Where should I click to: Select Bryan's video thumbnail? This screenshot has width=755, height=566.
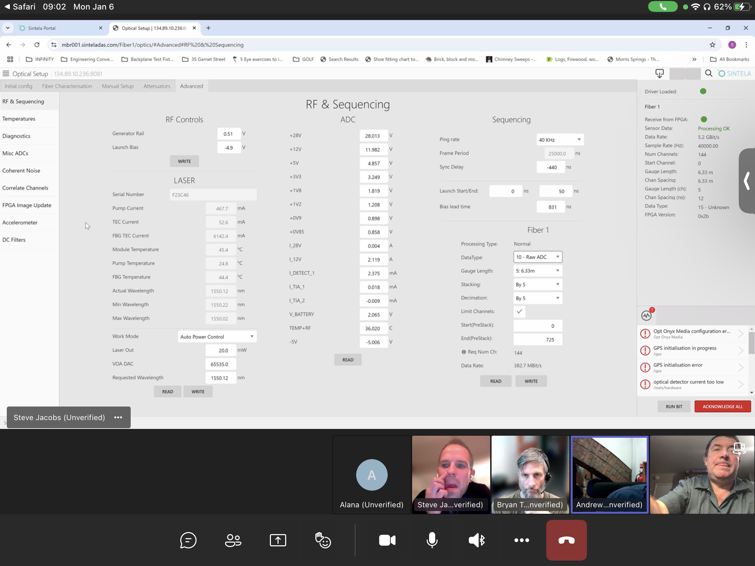[530, 475]
